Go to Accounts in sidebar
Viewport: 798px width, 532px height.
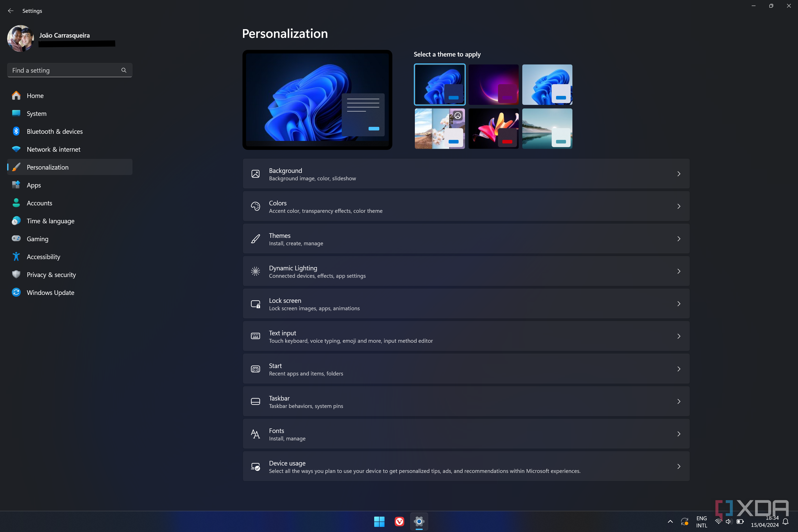pos(70,203)
